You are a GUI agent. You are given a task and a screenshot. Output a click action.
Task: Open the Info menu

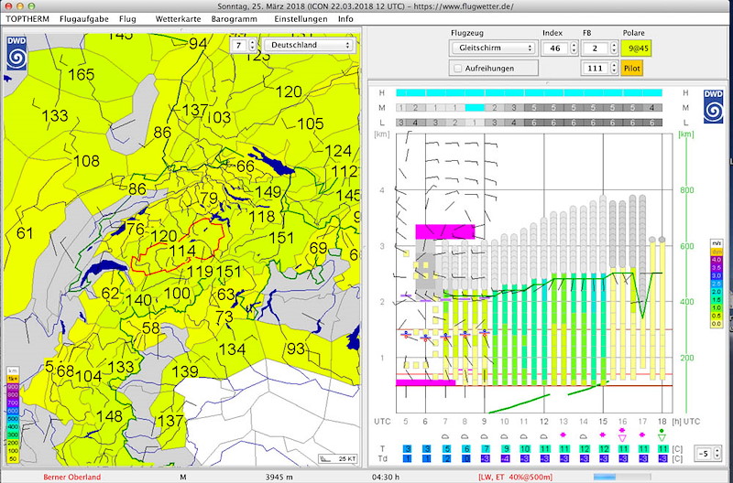tap(345, 19)
